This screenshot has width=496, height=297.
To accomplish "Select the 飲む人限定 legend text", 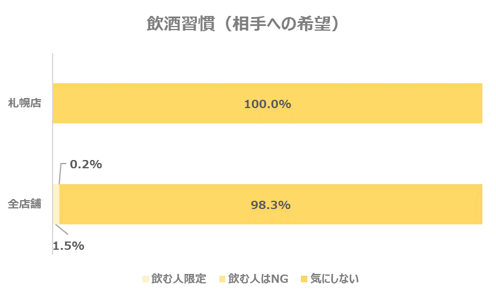I will point(179,279).
